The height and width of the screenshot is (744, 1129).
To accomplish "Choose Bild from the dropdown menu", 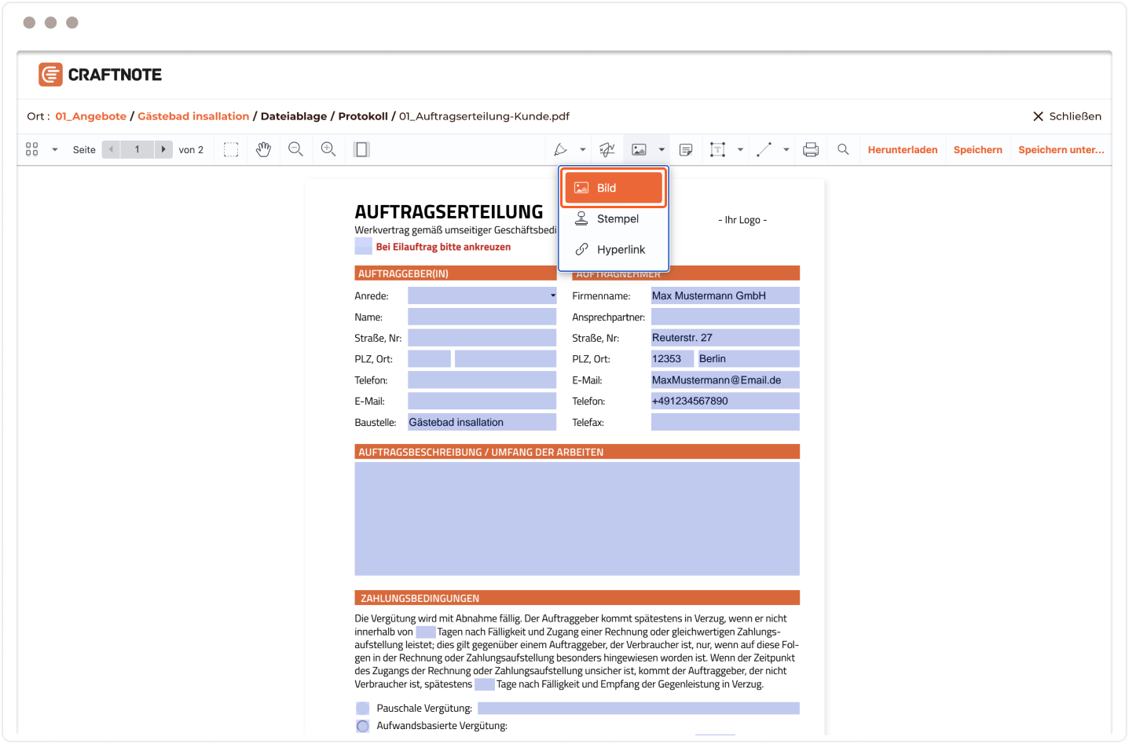I will click(614, 188).
